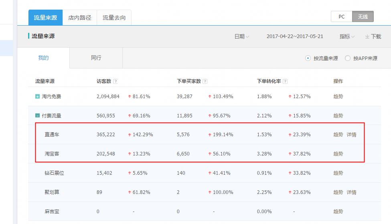Switch to 流量去向 tab

coord(114,18)
